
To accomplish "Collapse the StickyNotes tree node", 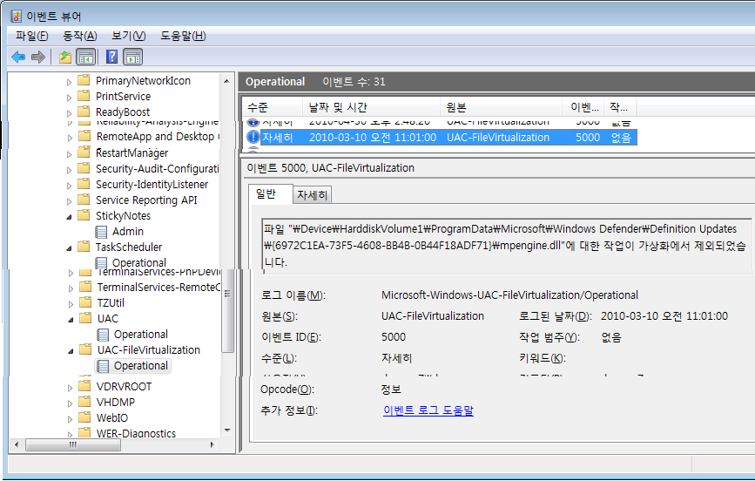I will click(69, 217).
